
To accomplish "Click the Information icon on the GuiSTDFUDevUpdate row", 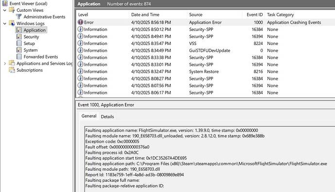I will (x=80, y=50).
